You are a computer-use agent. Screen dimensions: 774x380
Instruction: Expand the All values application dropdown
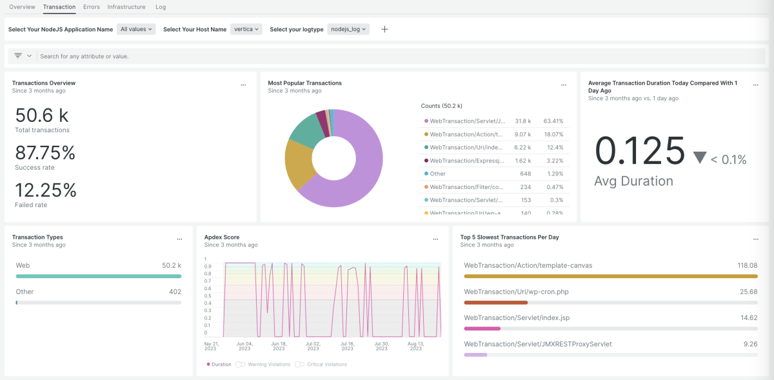(137, 29)
